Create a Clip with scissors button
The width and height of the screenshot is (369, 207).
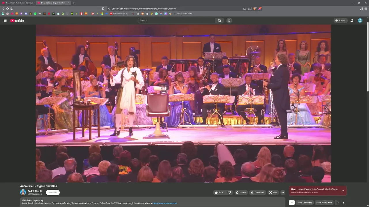273,192
